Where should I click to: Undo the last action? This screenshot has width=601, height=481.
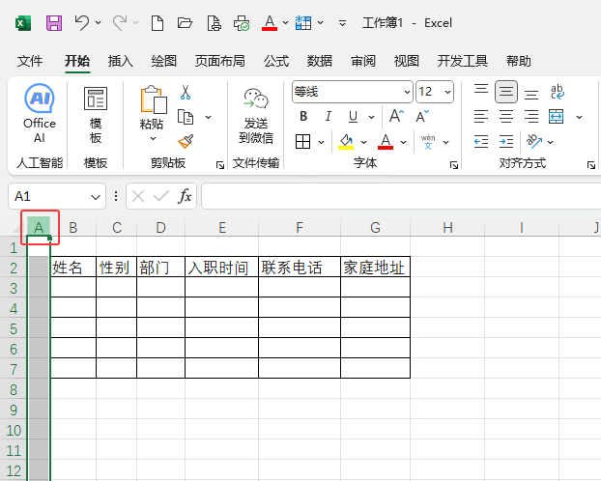[82, 22]
